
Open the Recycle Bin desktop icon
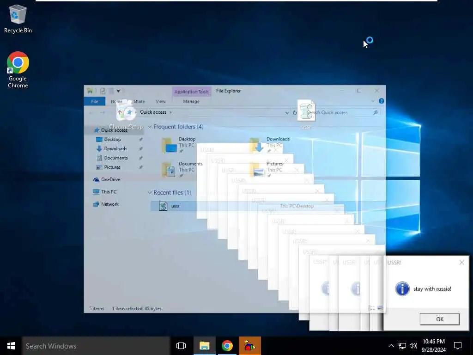pyautogui.click(x=18, y=18)
